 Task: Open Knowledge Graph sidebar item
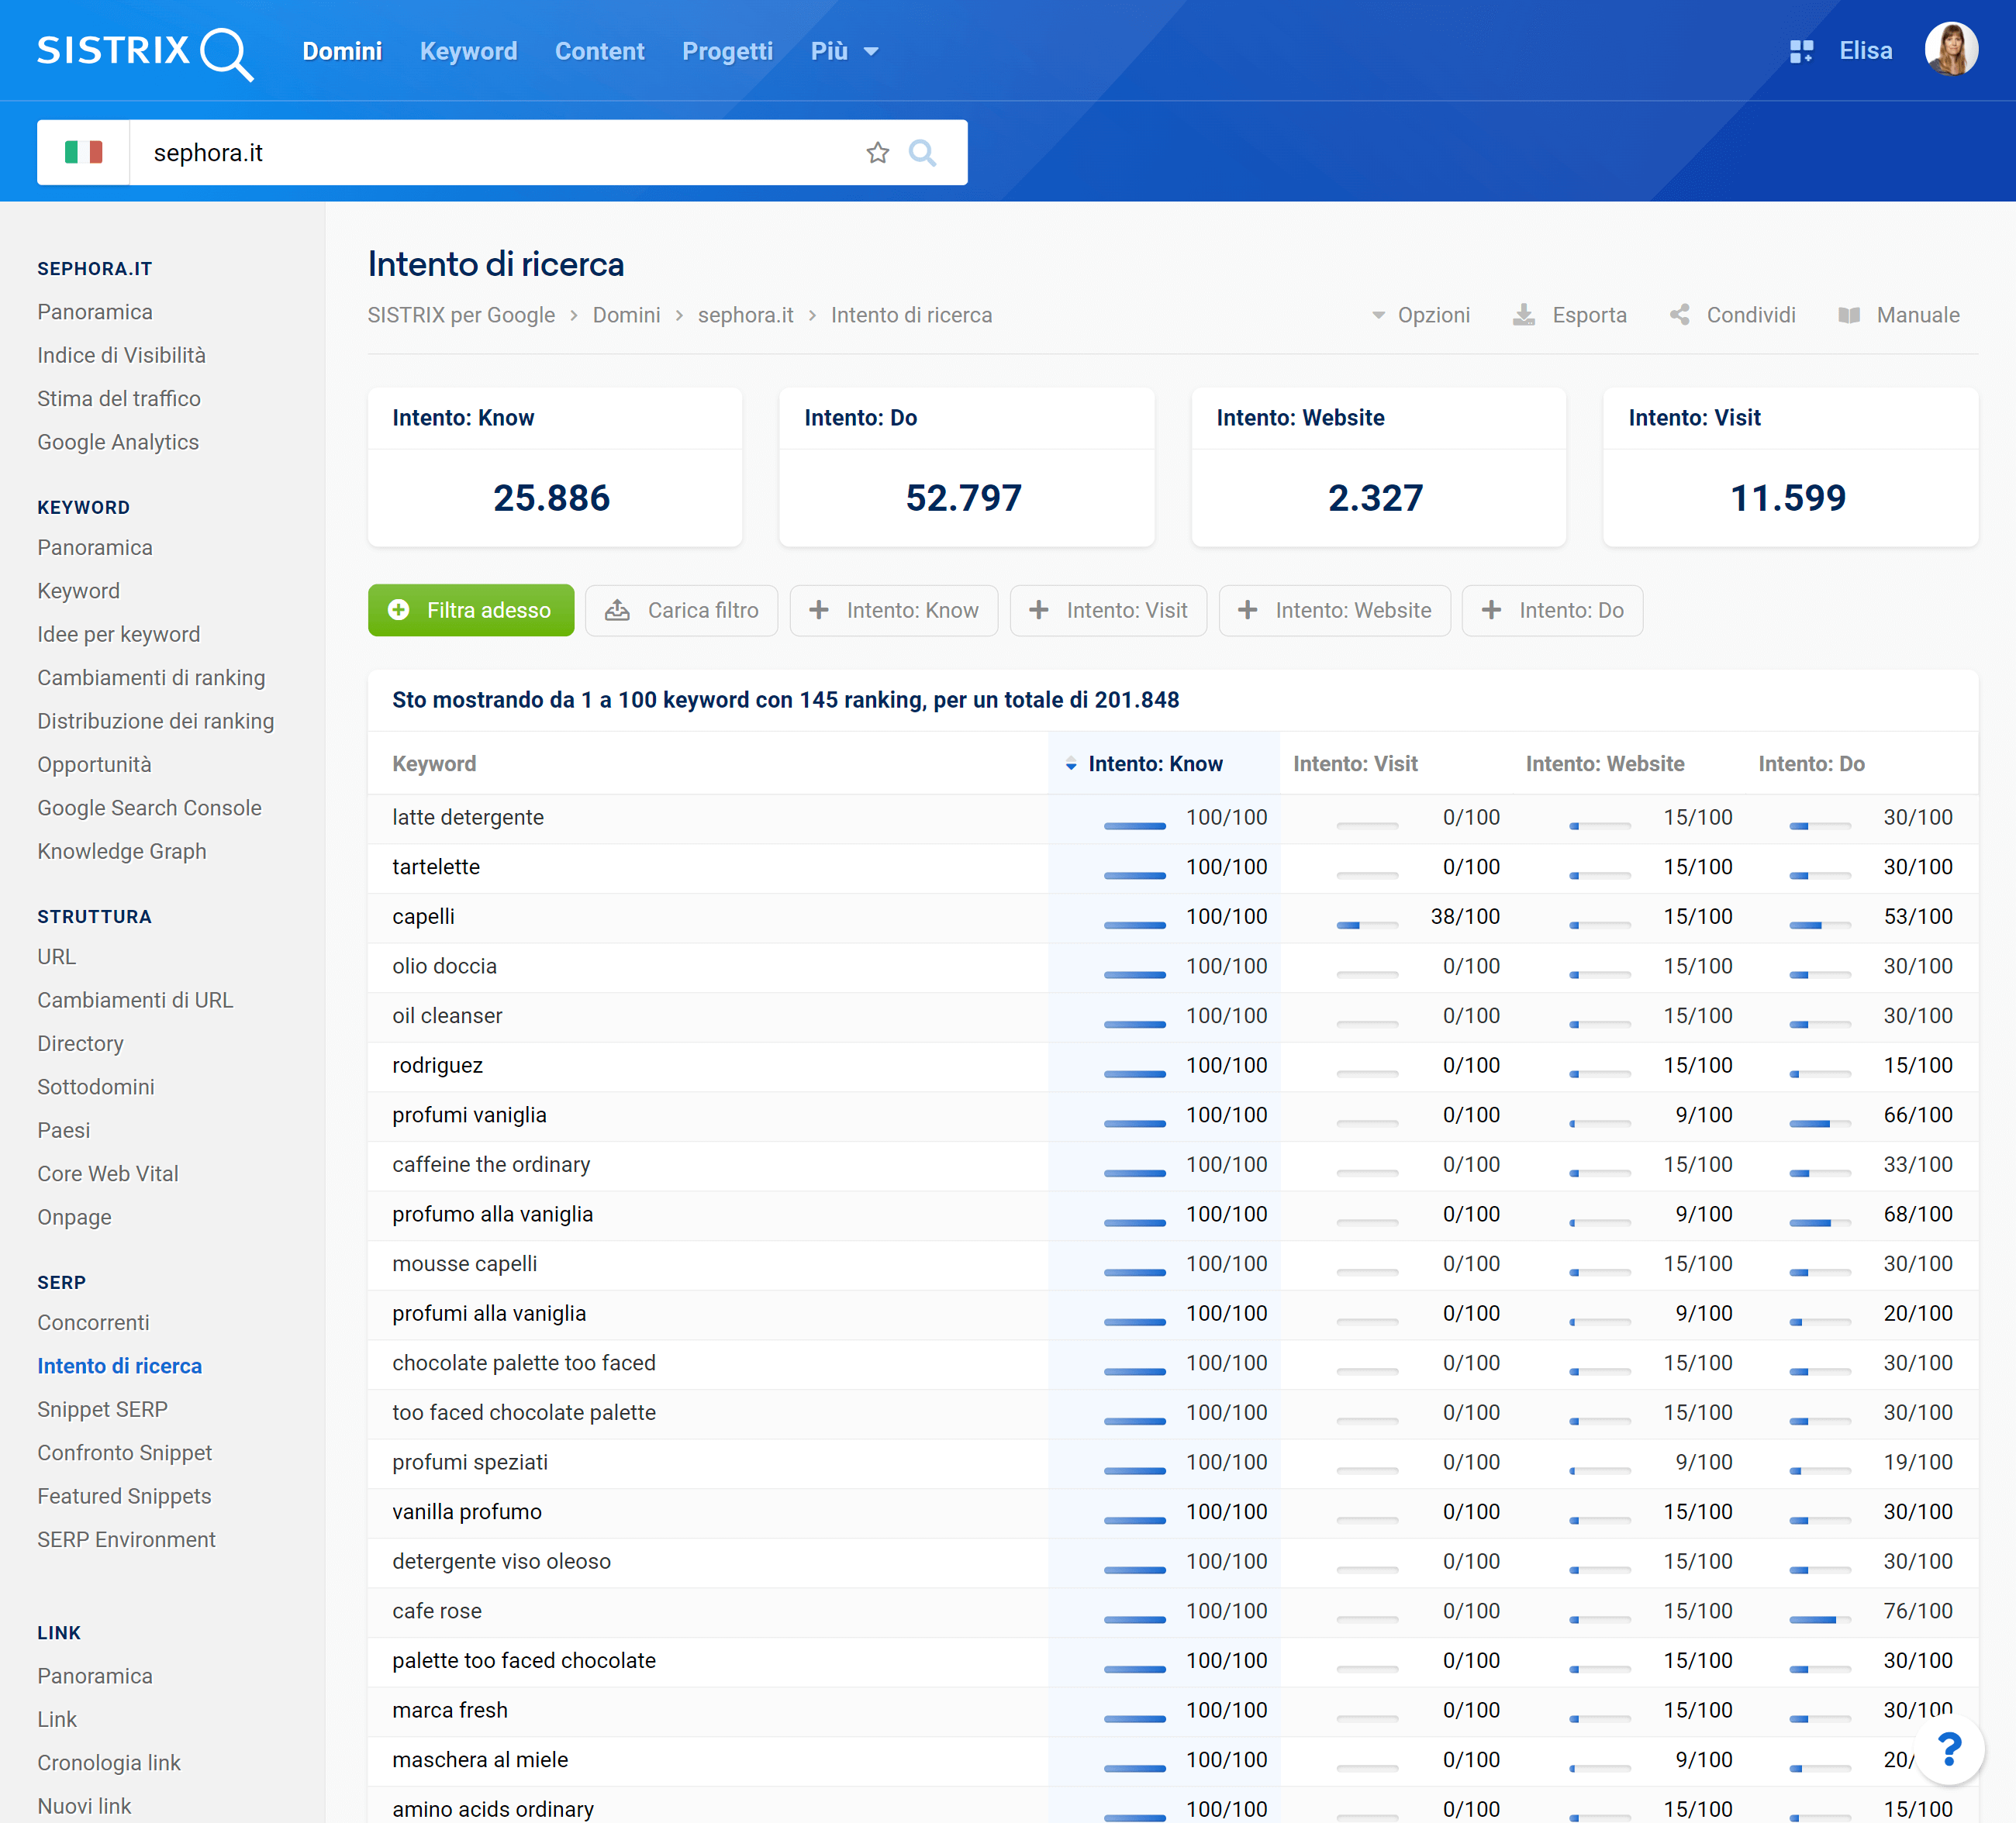[122, 852]
